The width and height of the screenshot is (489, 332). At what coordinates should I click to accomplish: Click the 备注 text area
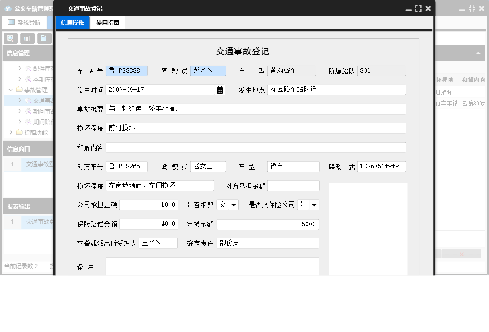pyautogui.click(x=212, y=266)
